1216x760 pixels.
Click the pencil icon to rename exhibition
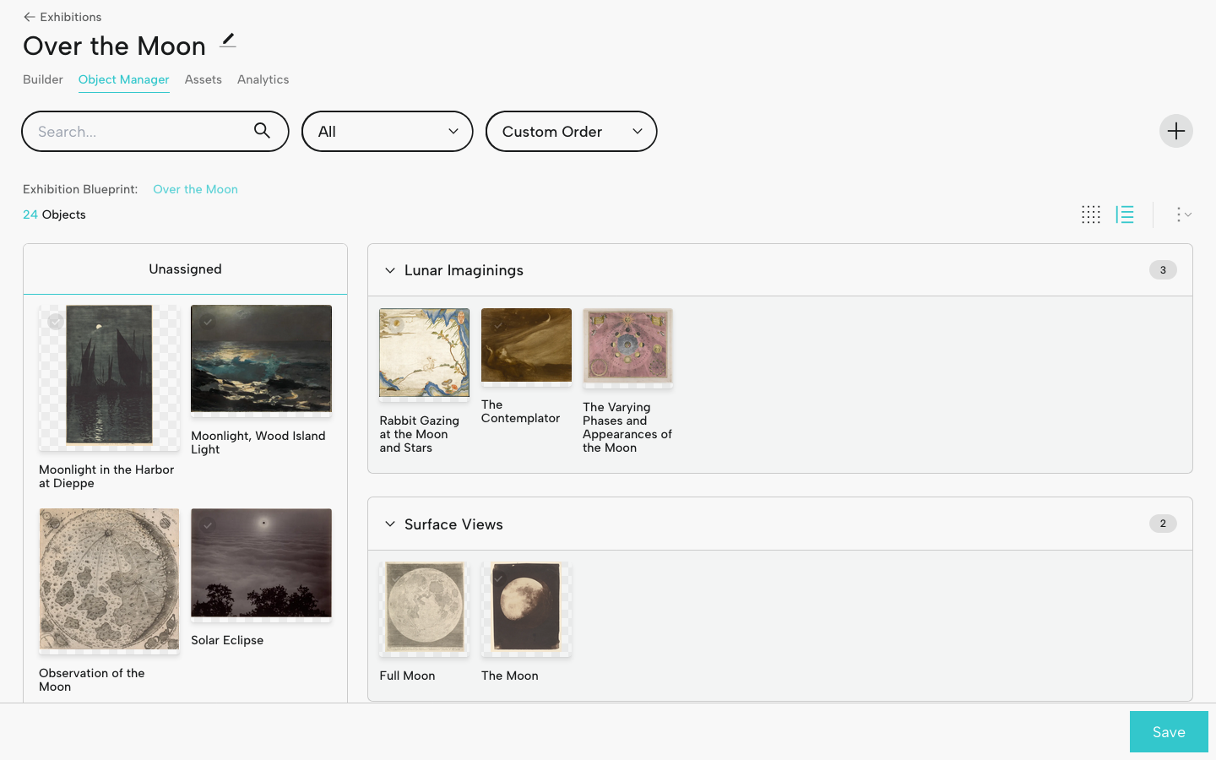click(228, 41)
